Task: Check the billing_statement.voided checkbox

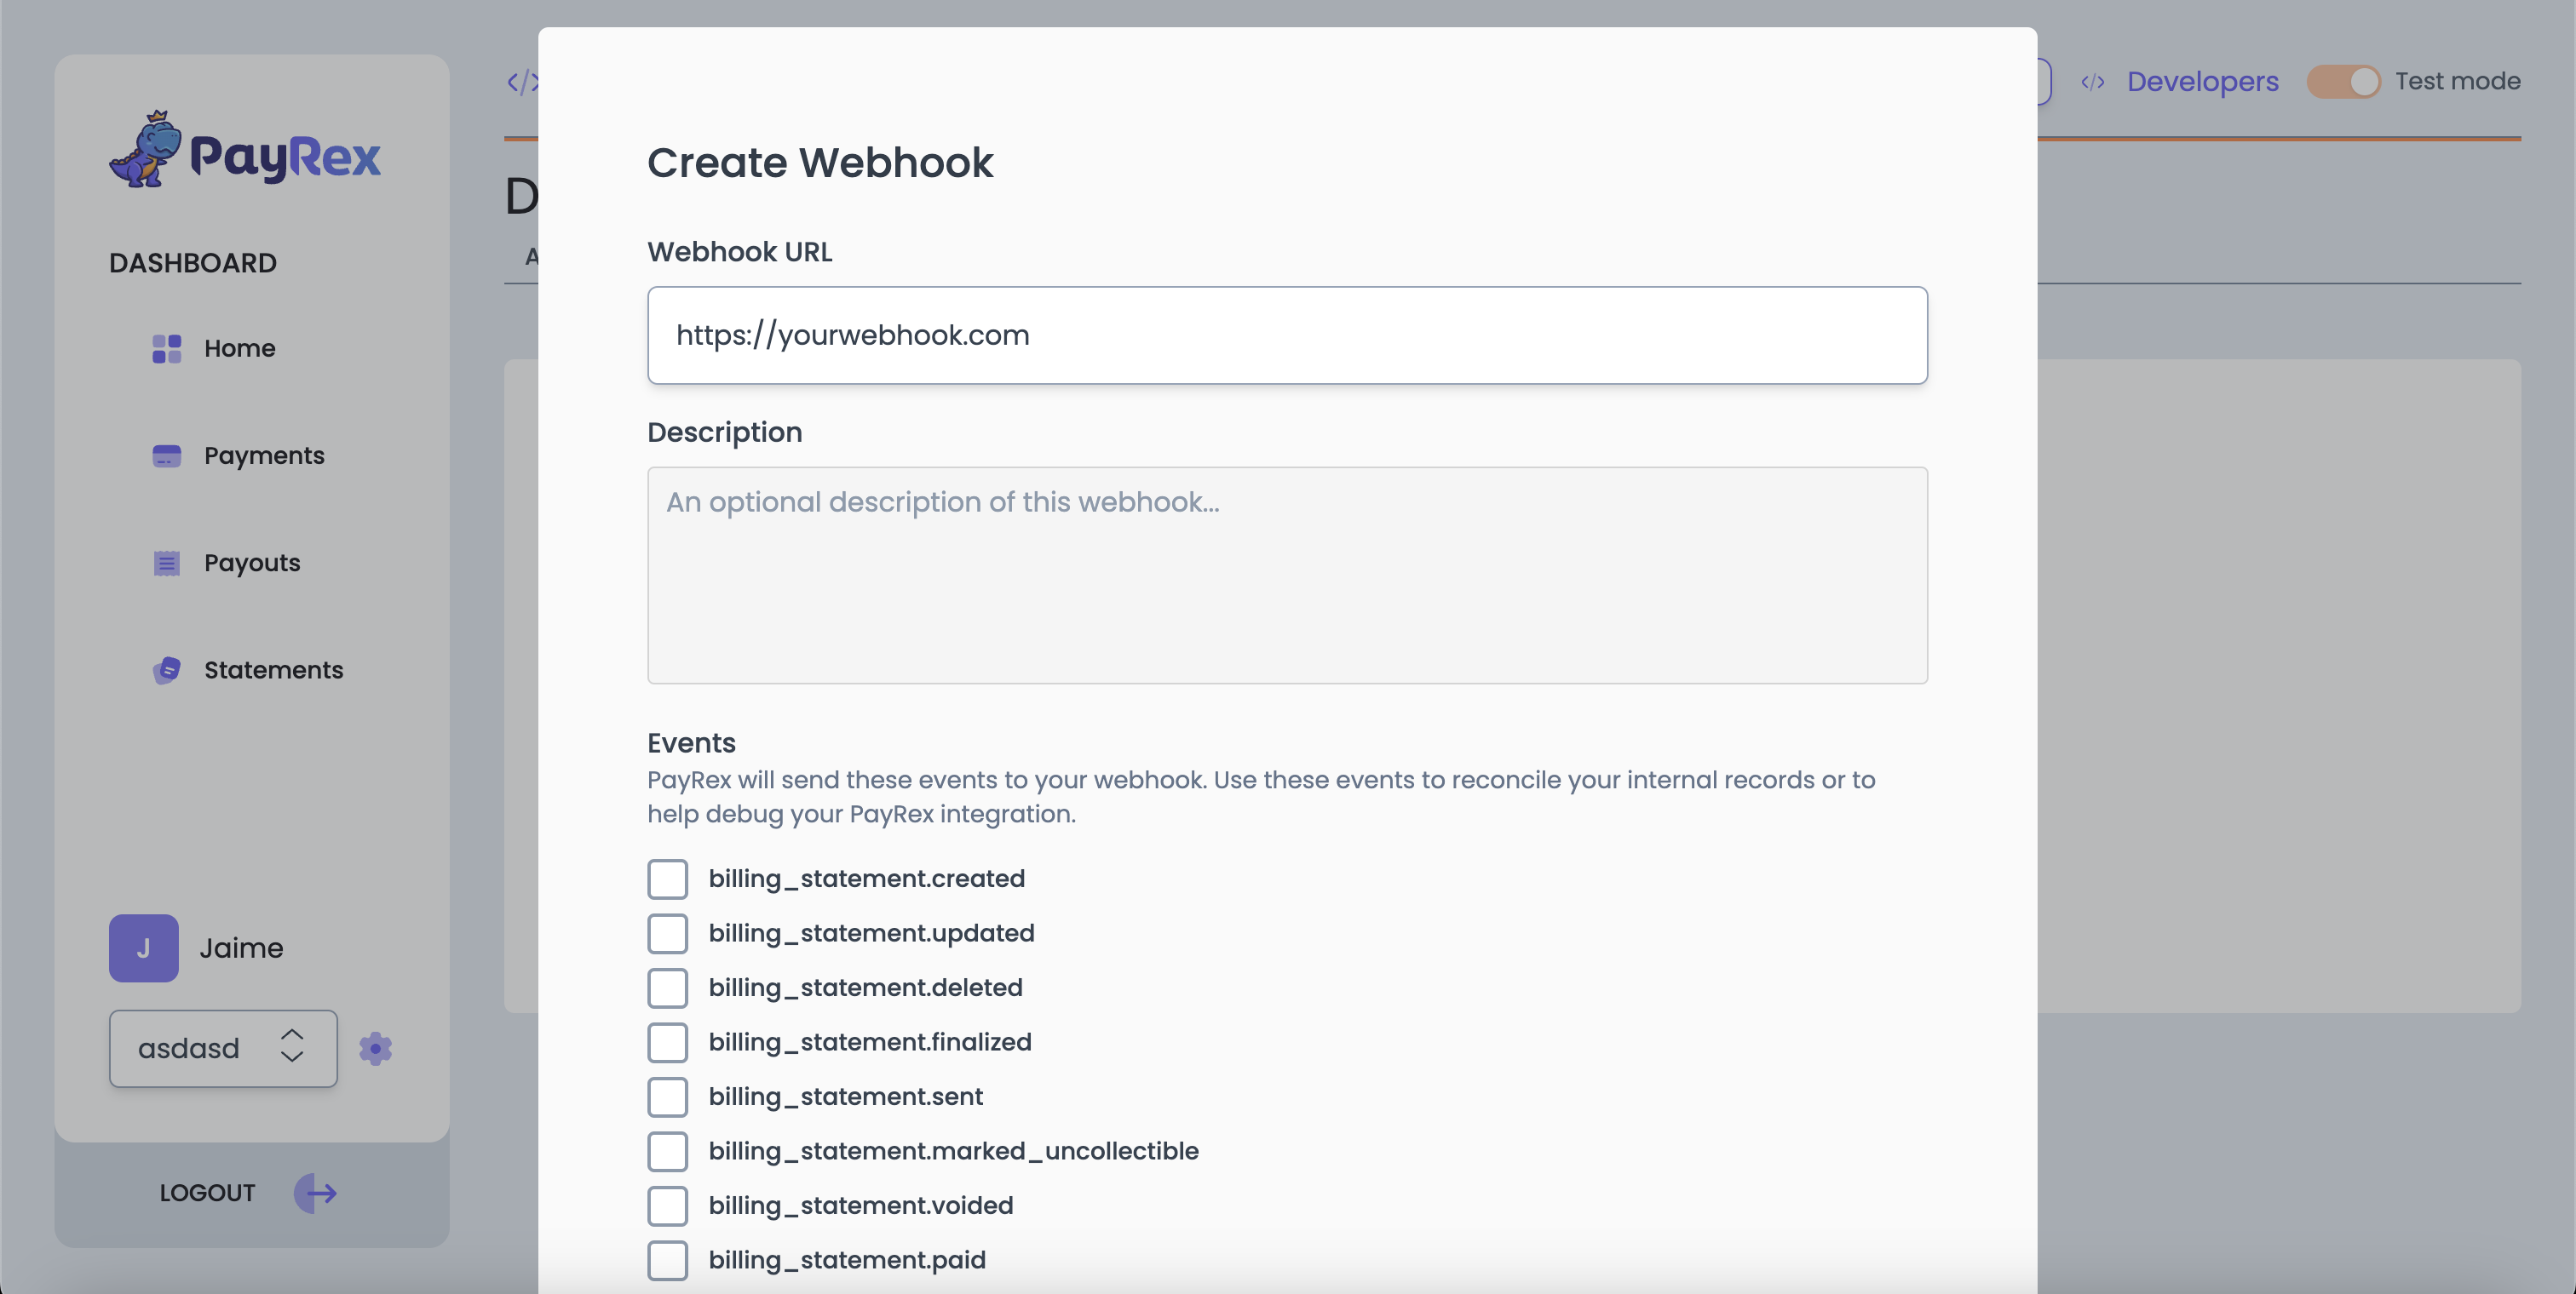Action: click(668, 1206)
